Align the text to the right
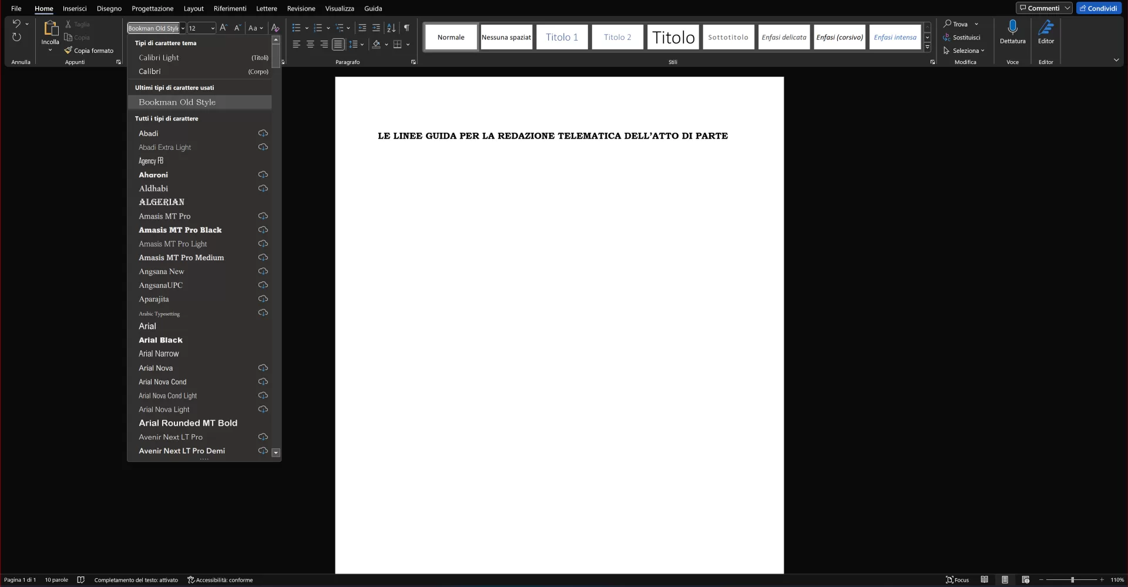1128x587 pixels. pos(324,44)
